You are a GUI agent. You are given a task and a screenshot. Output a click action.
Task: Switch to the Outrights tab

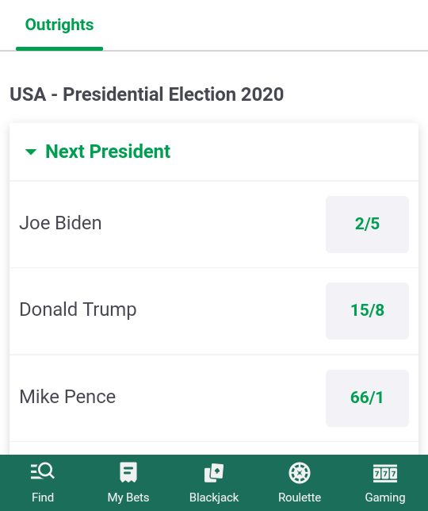[59, 25]
